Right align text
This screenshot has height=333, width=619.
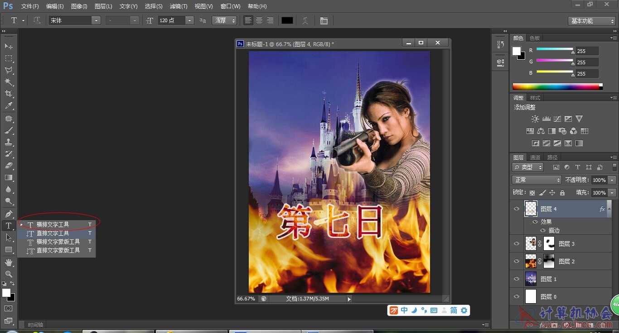point(270,20)
